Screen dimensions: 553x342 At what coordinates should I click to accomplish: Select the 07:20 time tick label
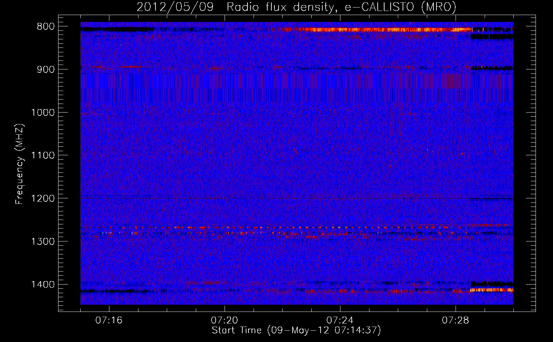[225, 320]
